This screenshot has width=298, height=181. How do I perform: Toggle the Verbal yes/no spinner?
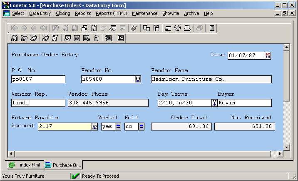point(118,127)
